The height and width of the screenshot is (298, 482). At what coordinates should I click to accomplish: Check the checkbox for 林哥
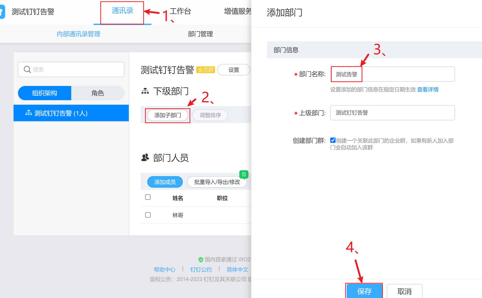(x=148, y=215)
